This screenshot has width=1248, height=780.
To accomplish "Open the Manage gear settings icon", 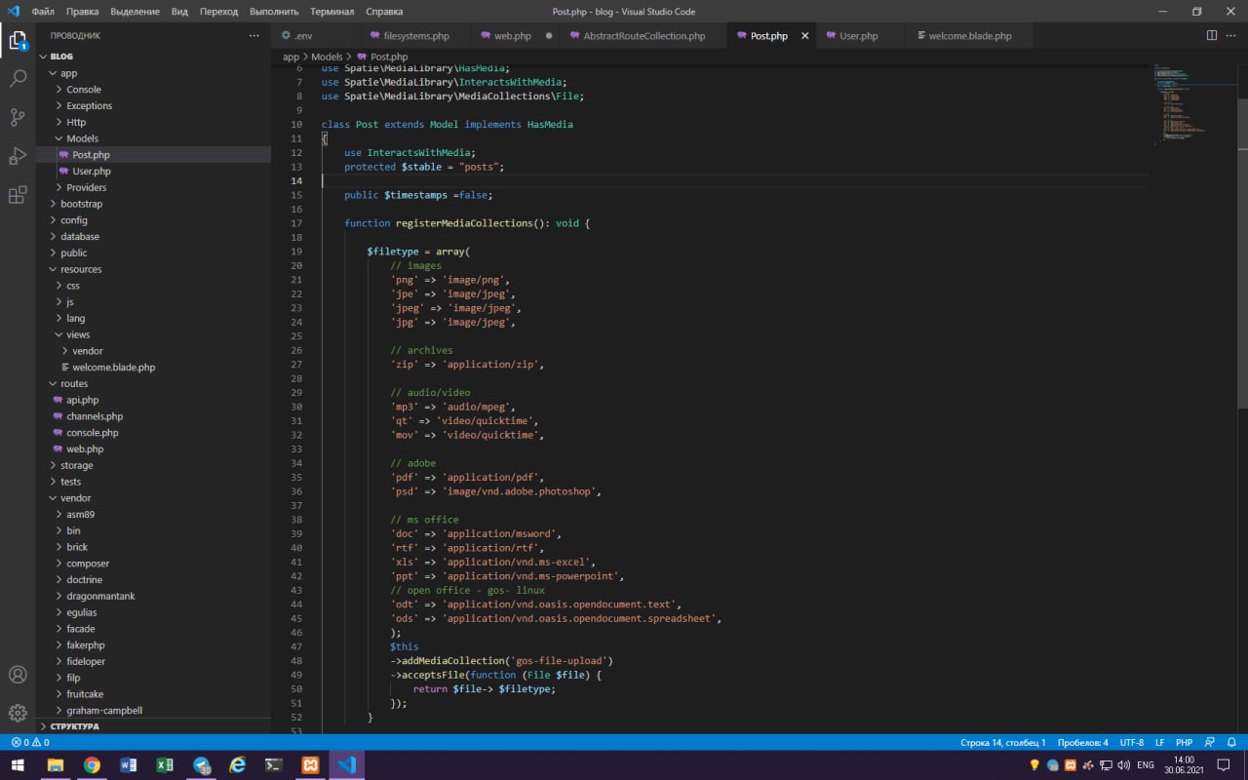I will pyautogui.click(x=18, y=713).
